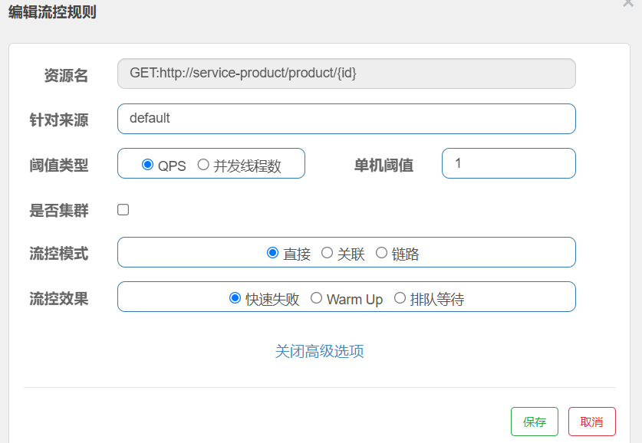Screen dimensions: 642x443
Task: Choose the 直接 flow control mode
Action: coord(273,253)
